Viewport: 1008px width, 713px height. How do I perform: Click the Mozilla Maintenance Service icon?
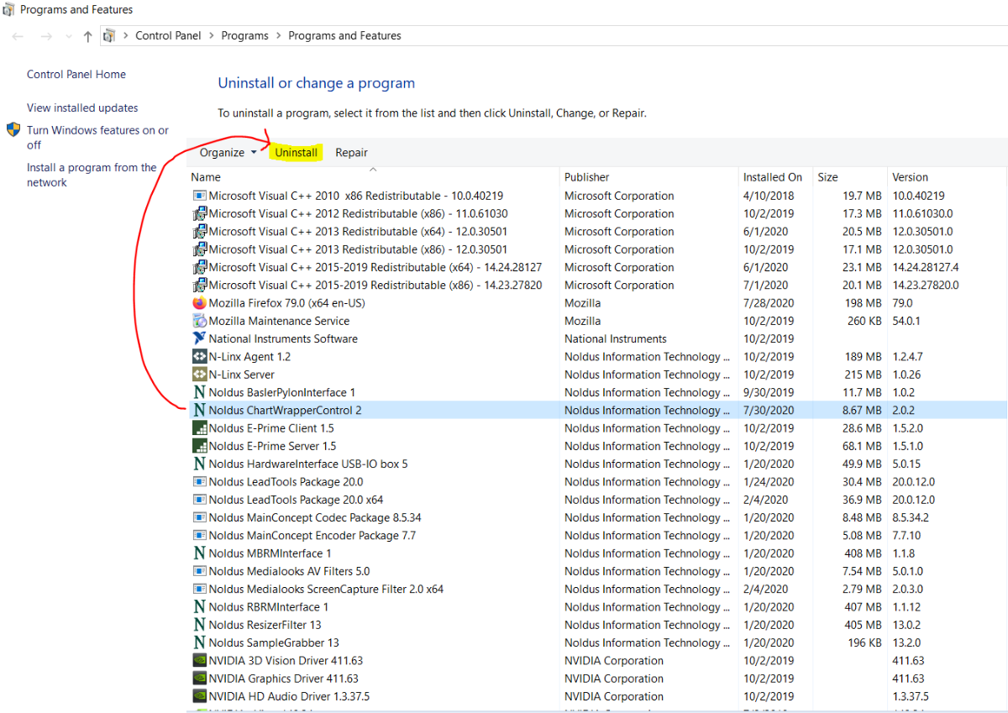pyautogui.click(x=199, y=321)
